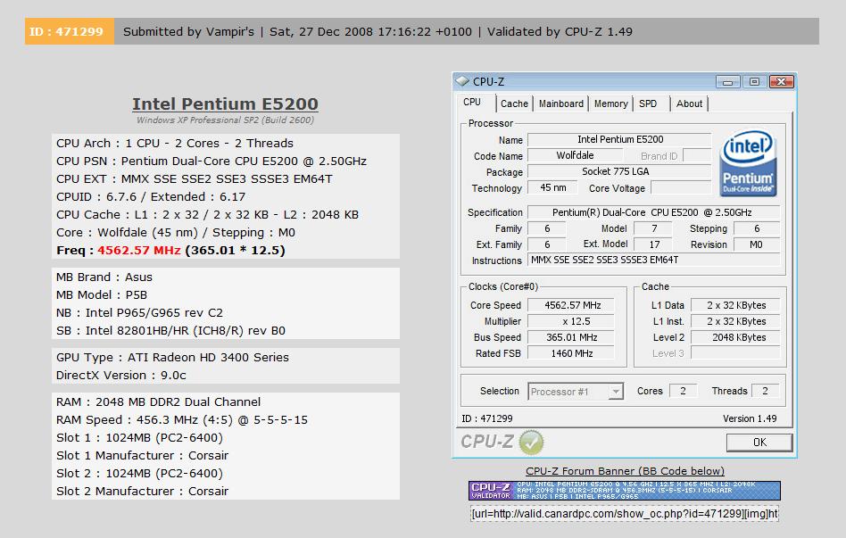Close the CPU-Z window
The width and height of the screenshot is (846, 538).
781,81
